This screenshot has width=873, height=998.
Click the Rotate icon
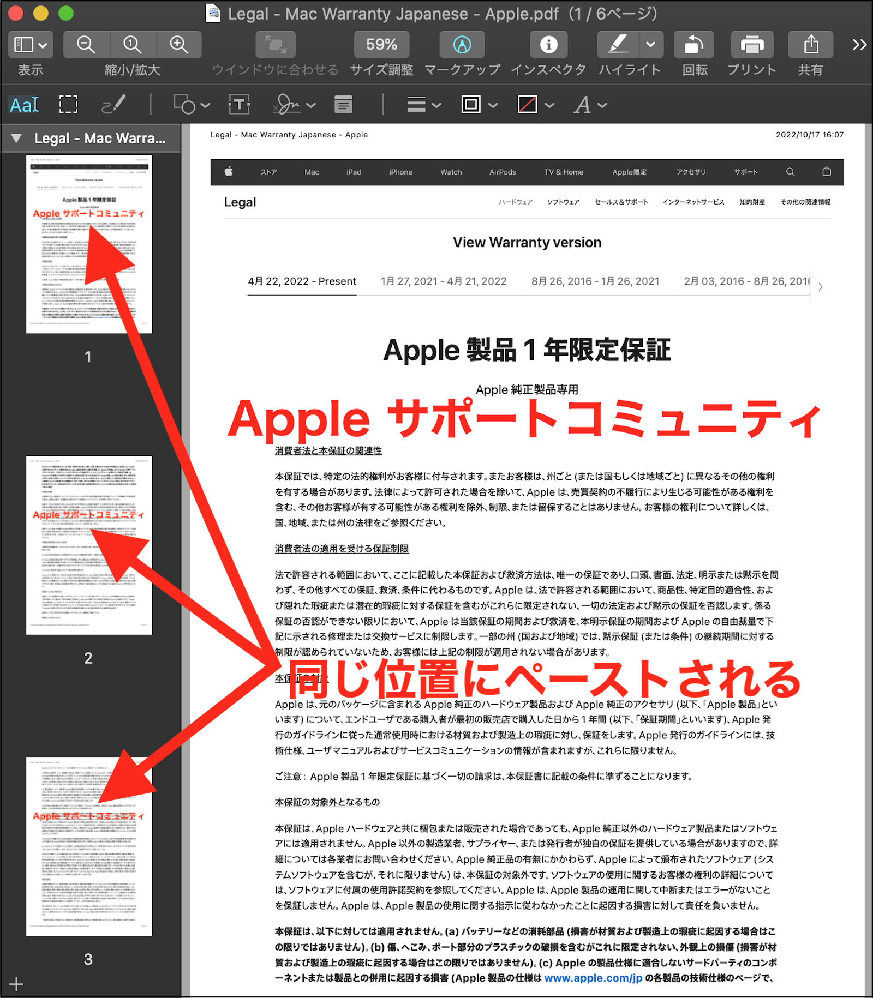(694, 45)
